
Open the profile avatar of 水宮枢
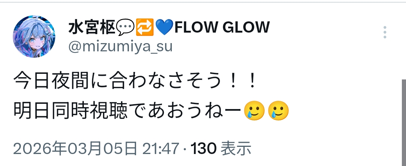34,36
